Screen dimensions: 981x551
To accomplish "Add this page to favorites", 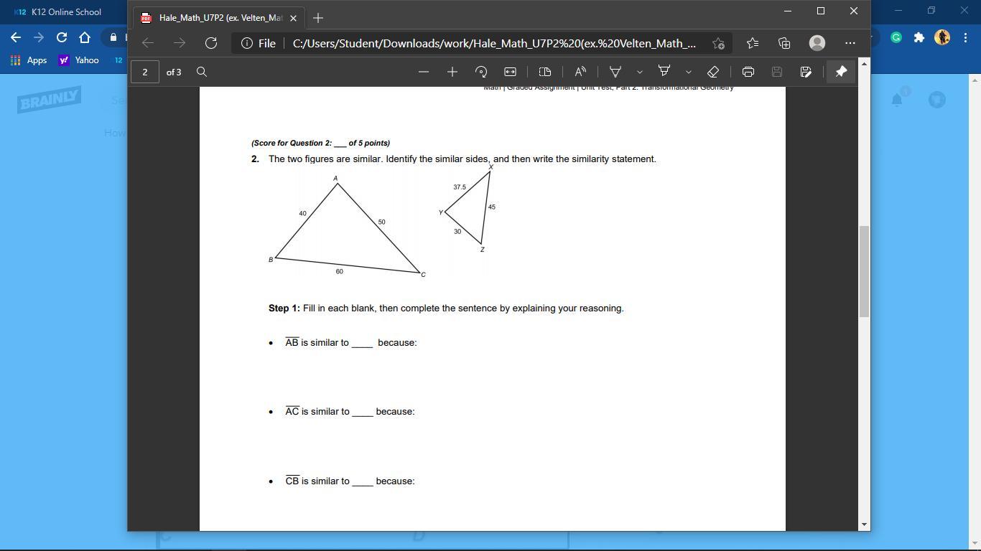I will tap(718, 43).
